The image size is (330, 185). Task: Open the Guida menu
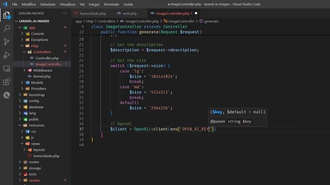128,4
